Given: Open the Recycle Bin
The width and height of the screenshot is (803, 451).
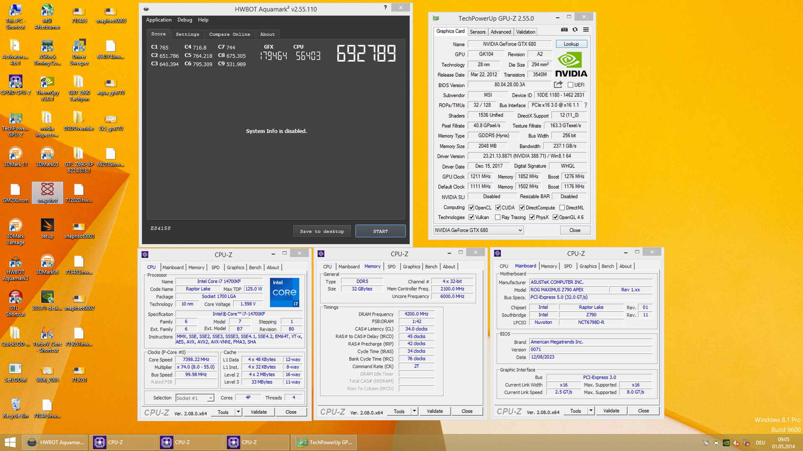Looking at the screenshot, I should click(15, 408).
